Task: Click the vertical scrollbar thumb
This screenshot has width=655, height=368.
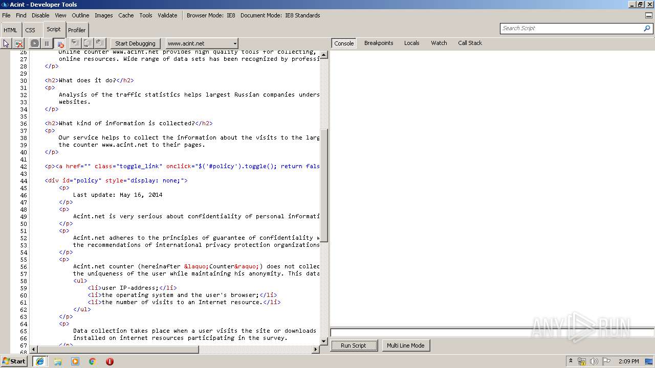Action: (x=324, y=185)
